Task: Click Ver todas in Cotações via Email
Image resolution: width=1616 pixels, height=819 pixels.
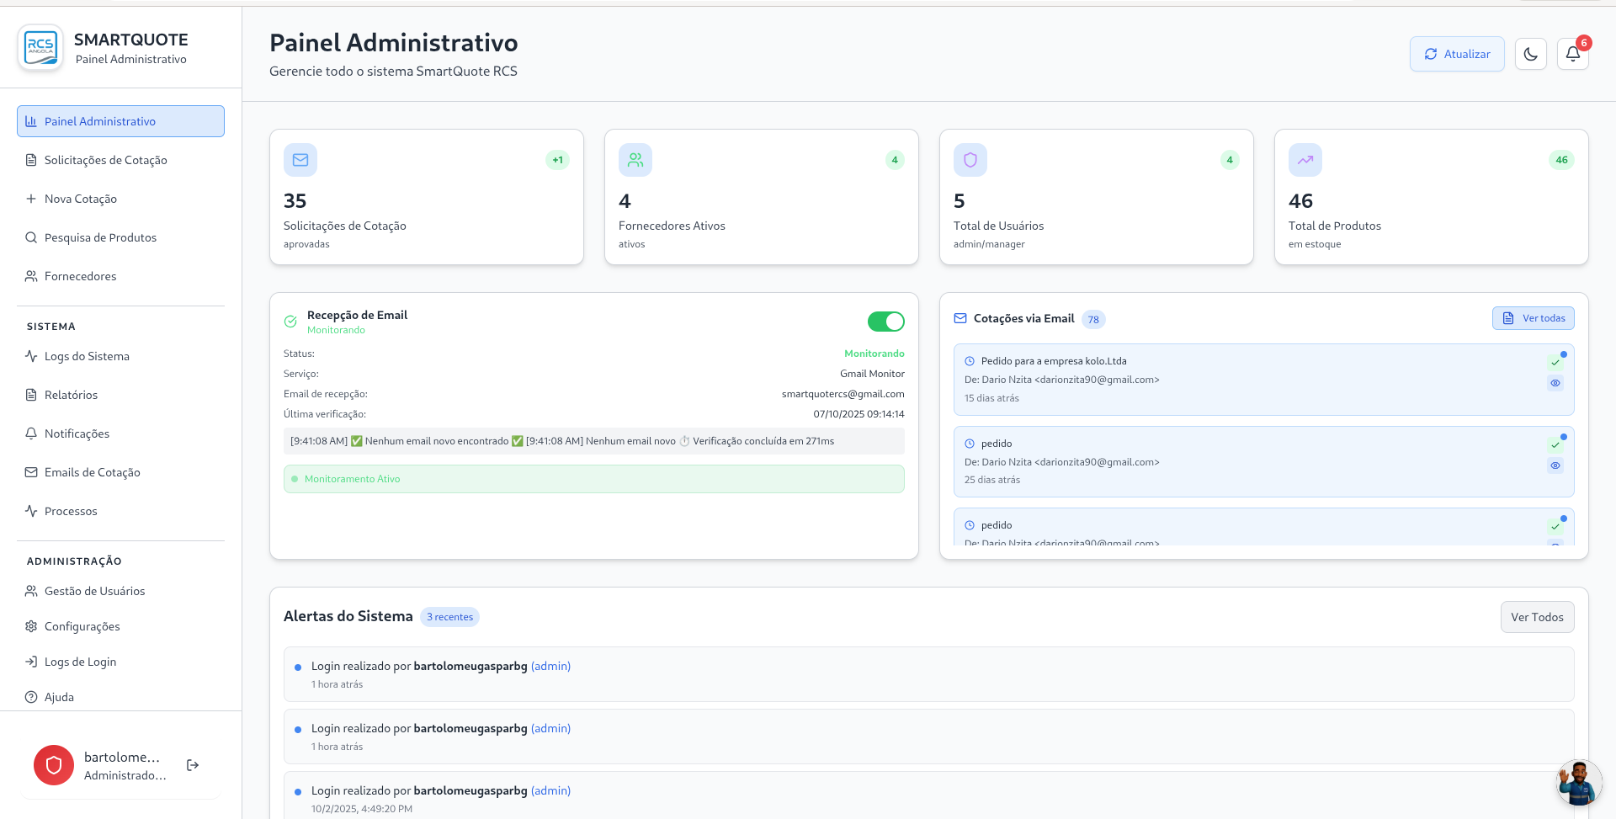Action: [1533, 318]
